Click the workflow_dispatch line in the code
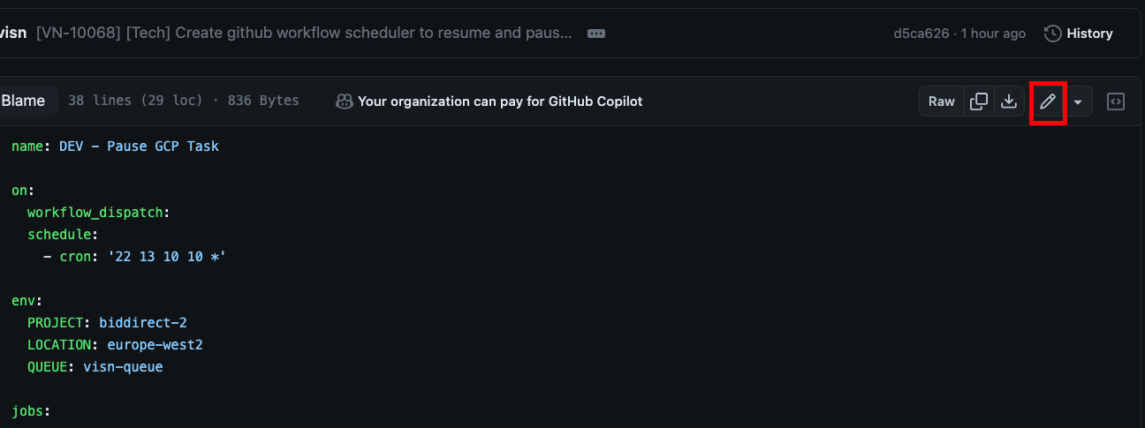1145x428 pixels. [98, 212]
